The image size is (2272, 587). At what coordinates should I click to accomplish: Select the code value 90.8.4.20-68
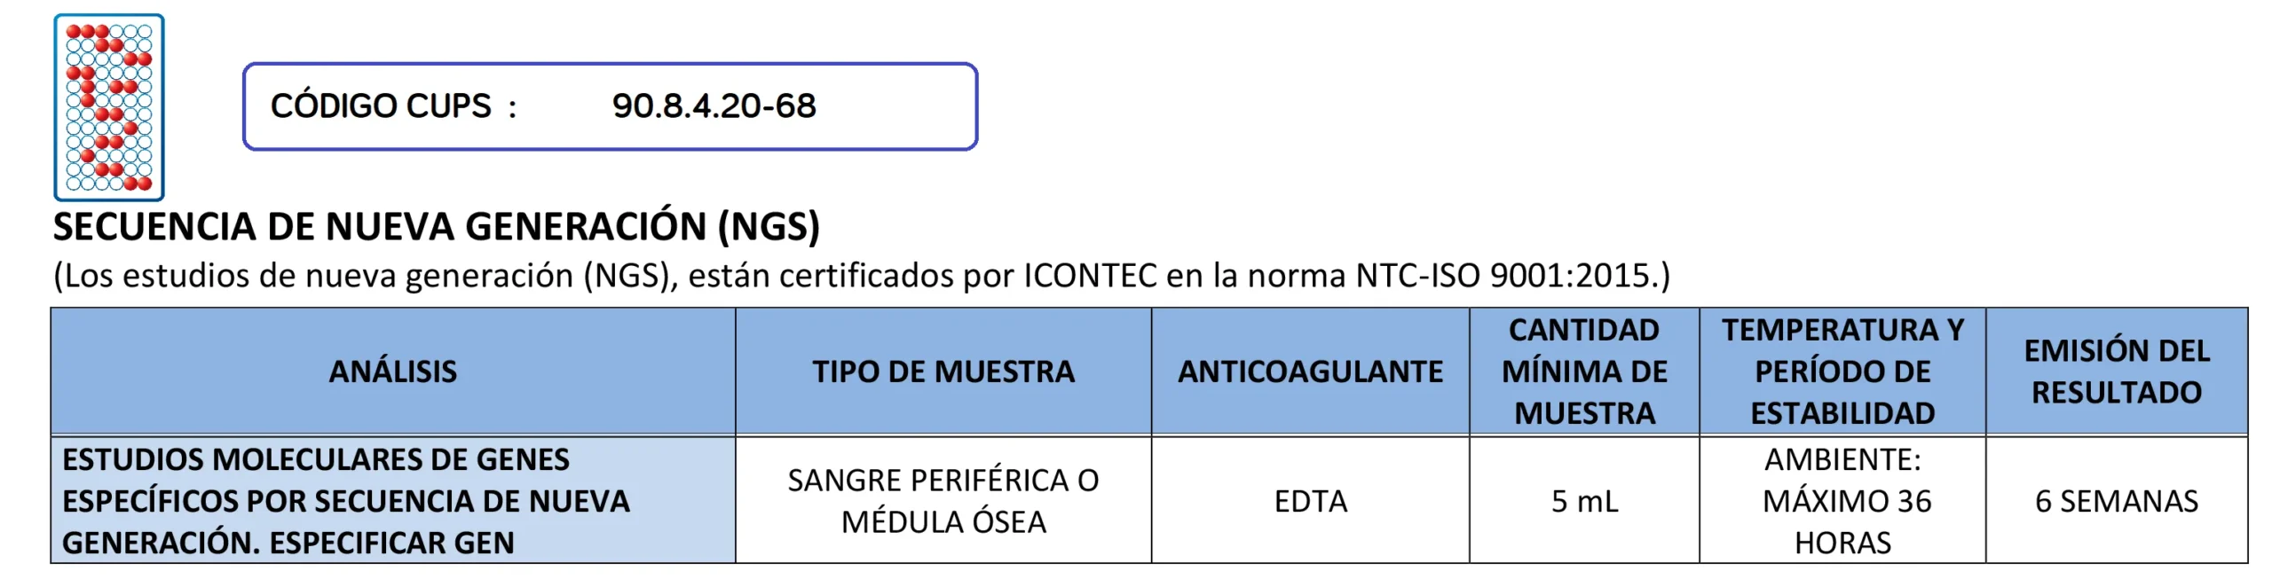pyautogui.click(x=714, y=106)
